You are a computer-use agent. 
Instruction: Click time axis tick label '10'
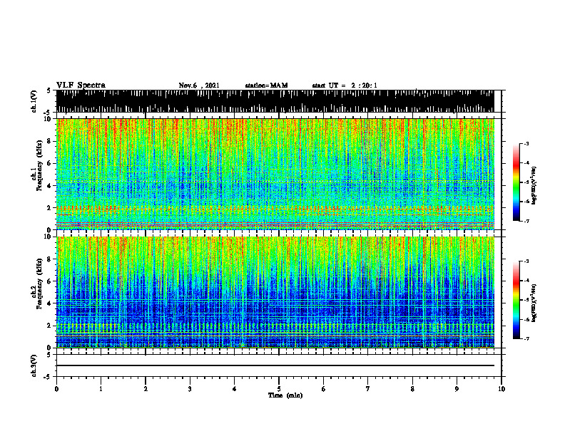pyautogui.click(x=502, y=389)
